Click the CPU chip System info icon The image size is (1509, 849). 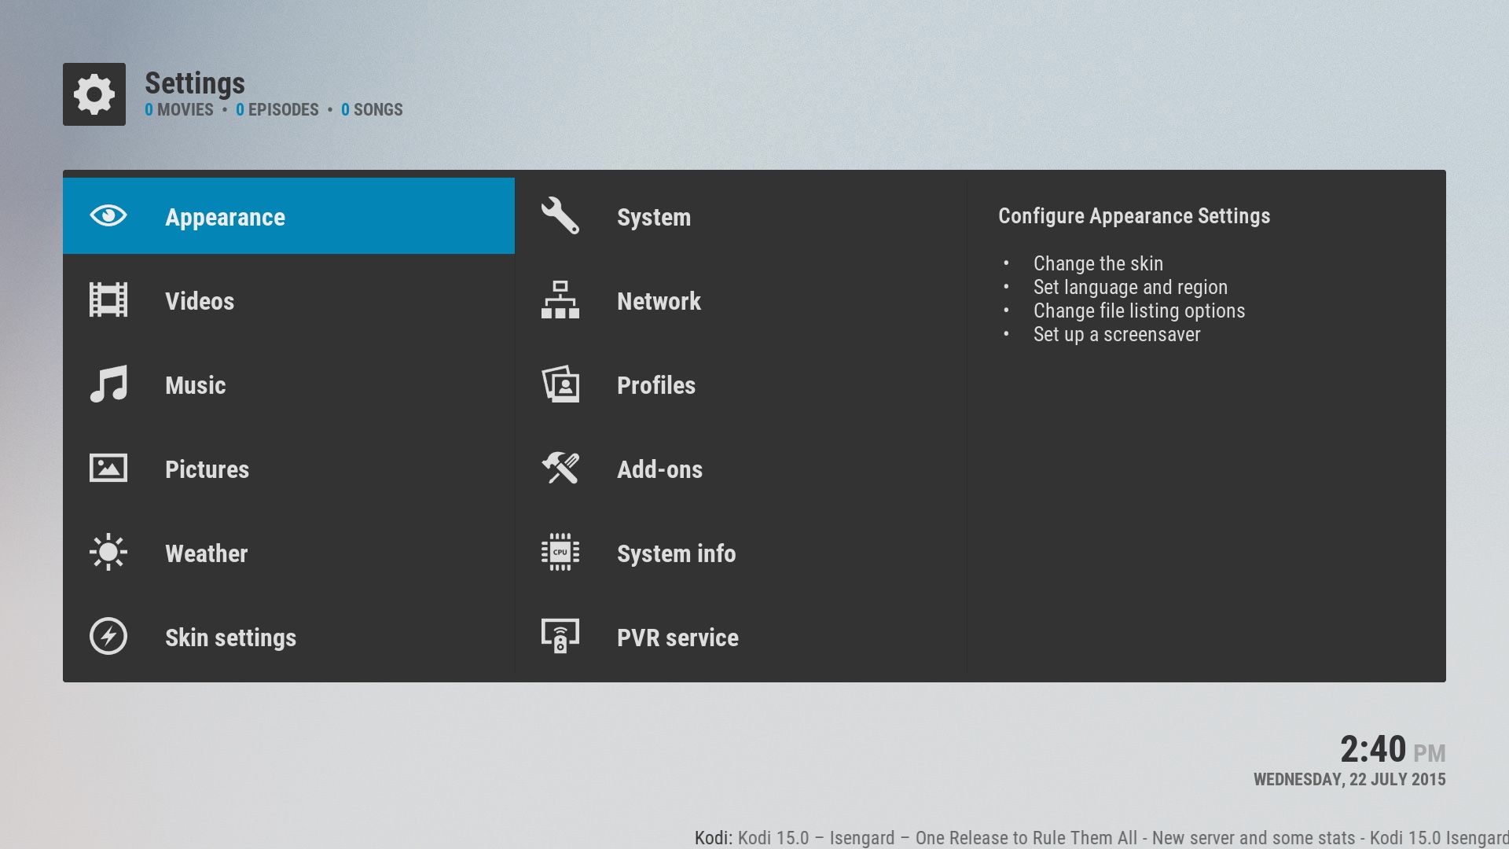(560, 553)
